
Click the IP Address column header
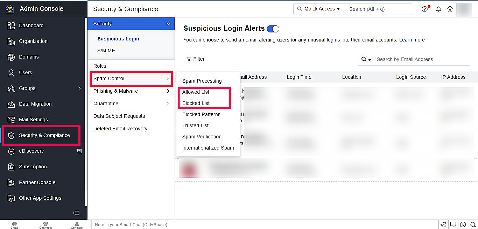coord(453,77)
